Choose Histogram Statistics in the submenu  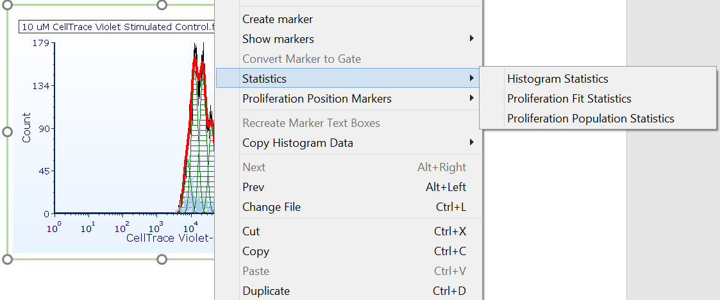tap(557, 79)
